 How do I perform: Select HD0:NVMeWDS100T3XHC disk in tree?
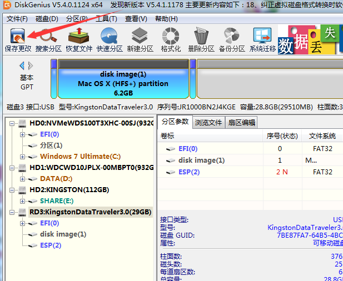(91, 123)
